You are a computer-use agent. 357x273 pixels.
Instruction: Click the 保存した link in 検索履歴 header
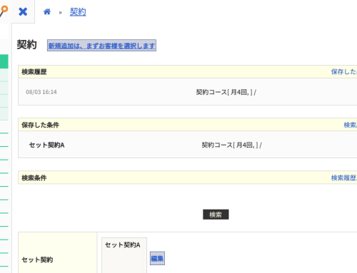(x=344, y=72)
